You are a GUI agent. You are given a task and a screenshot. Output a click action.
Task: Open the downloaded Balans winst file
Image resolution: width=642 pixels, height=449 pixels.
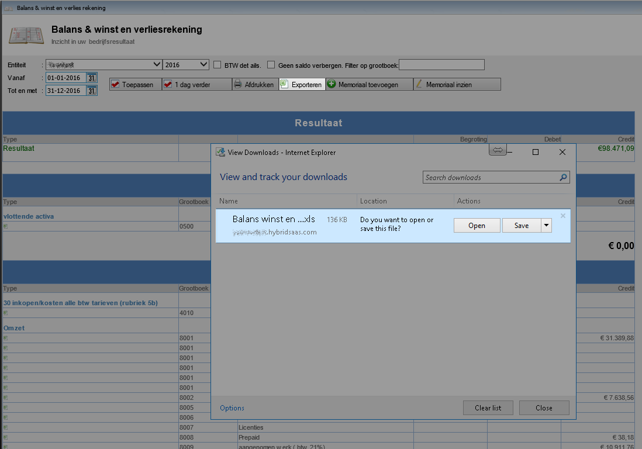477,226
